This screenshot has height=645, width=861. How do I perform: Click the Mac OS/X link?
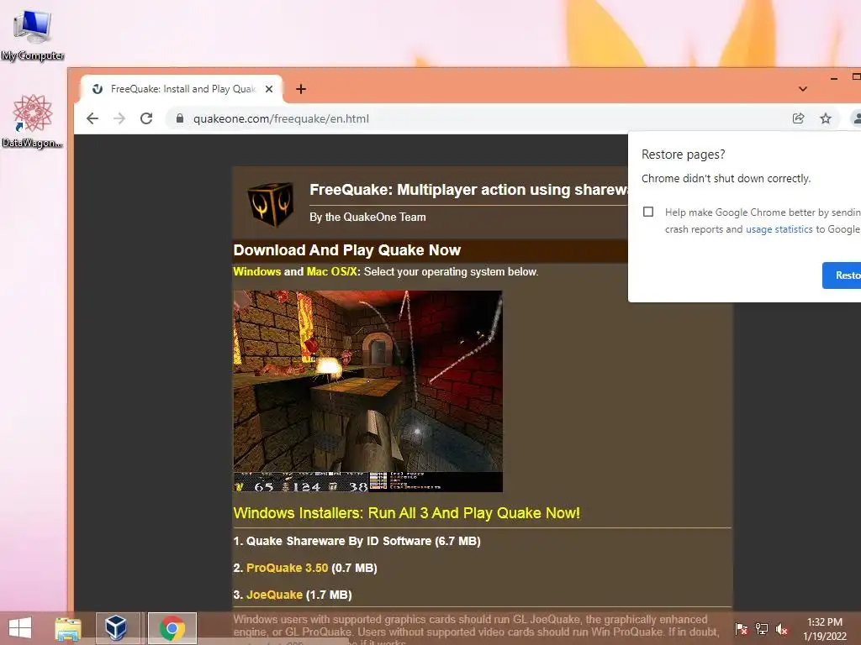(x=331, y=271)
